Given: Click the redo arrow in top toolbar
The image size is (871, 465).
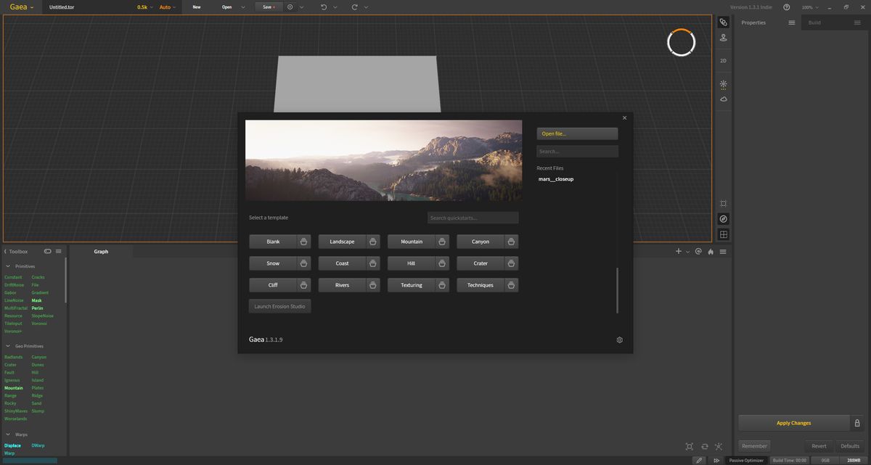Looking at the screenshot, I should (354, 7).
